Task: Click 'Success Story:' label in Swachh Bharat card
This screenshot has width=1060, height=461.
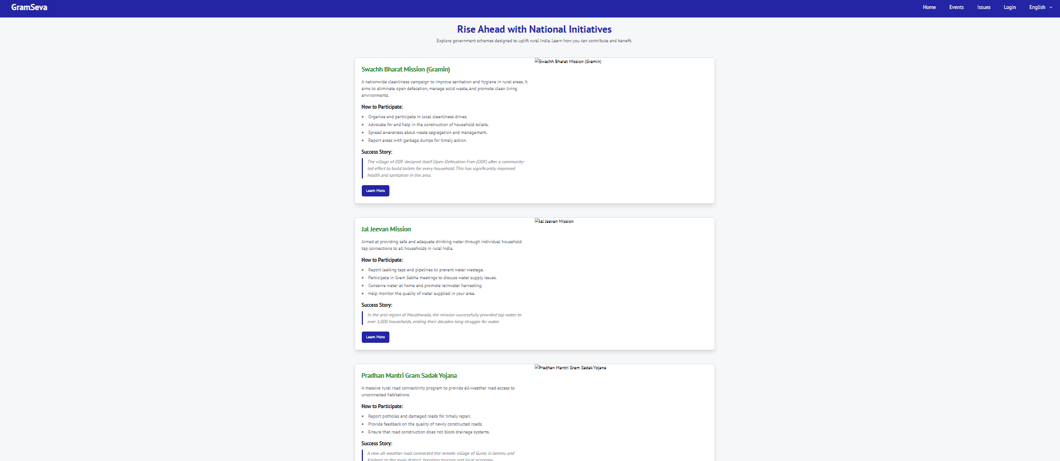Action: click(376, 152)
